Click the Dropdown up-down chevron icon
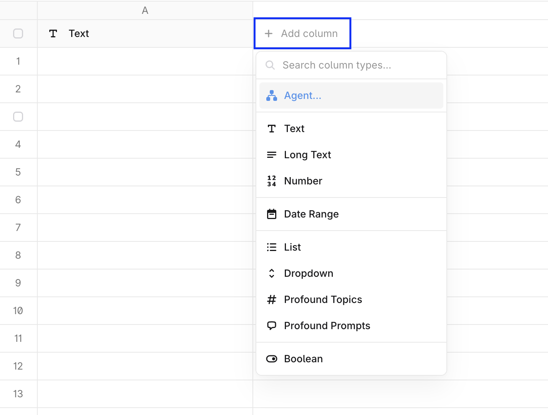 [x=272, y=273]
